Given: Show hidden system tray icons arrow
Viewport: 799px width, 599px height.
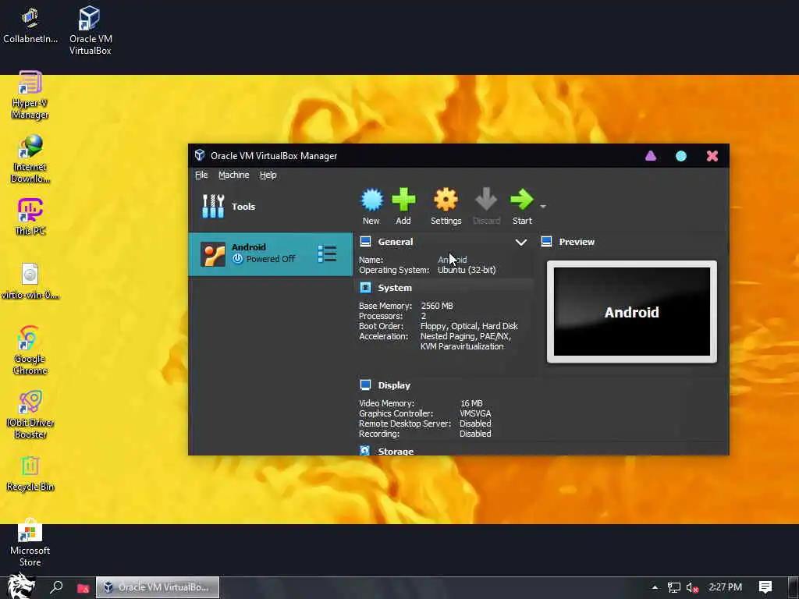Looking at the screenshot, I should (655, 587).
